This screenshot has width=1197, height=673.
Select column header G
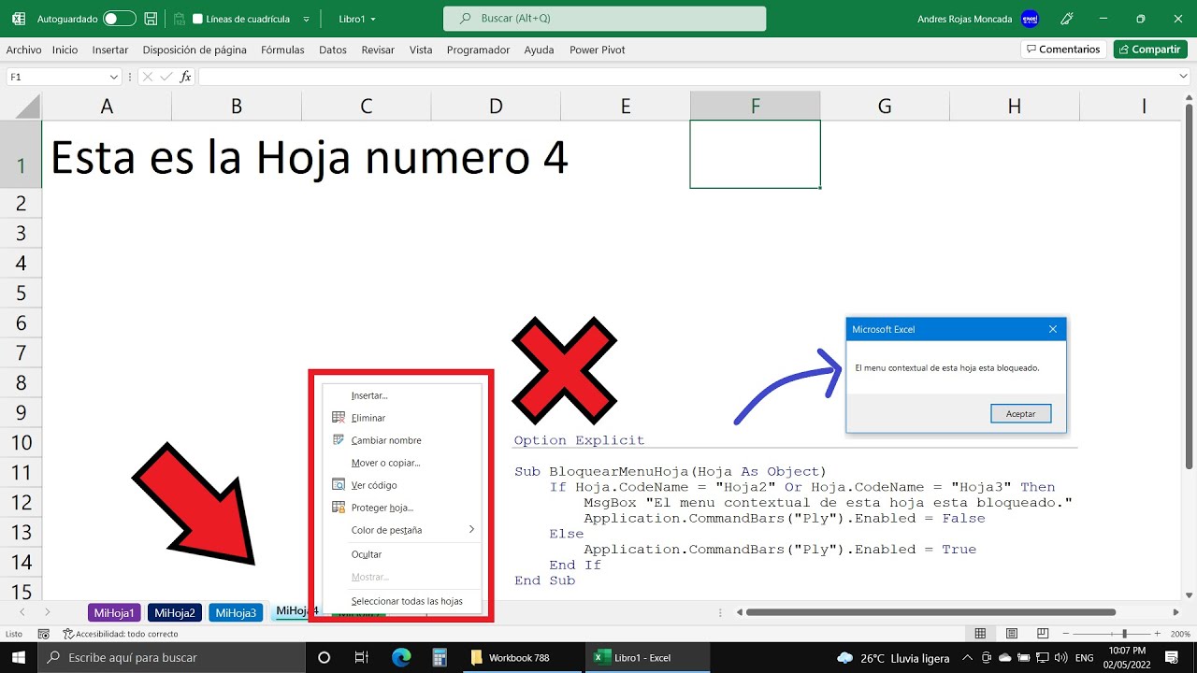tap(885, 107)
